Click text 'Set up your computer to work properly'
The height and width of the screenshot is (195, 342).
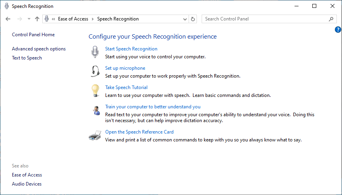point(146,76)
